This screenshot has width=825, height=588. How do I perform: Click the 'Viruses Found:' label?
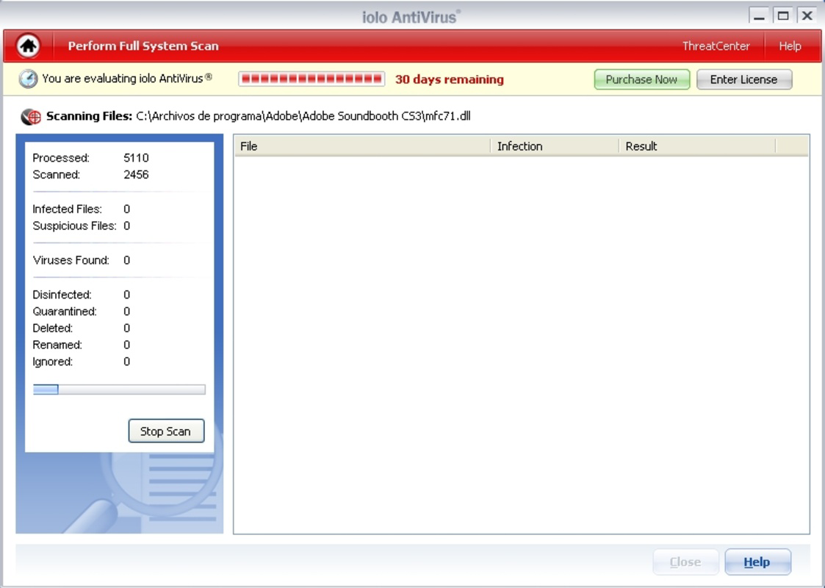coord(71,260)
